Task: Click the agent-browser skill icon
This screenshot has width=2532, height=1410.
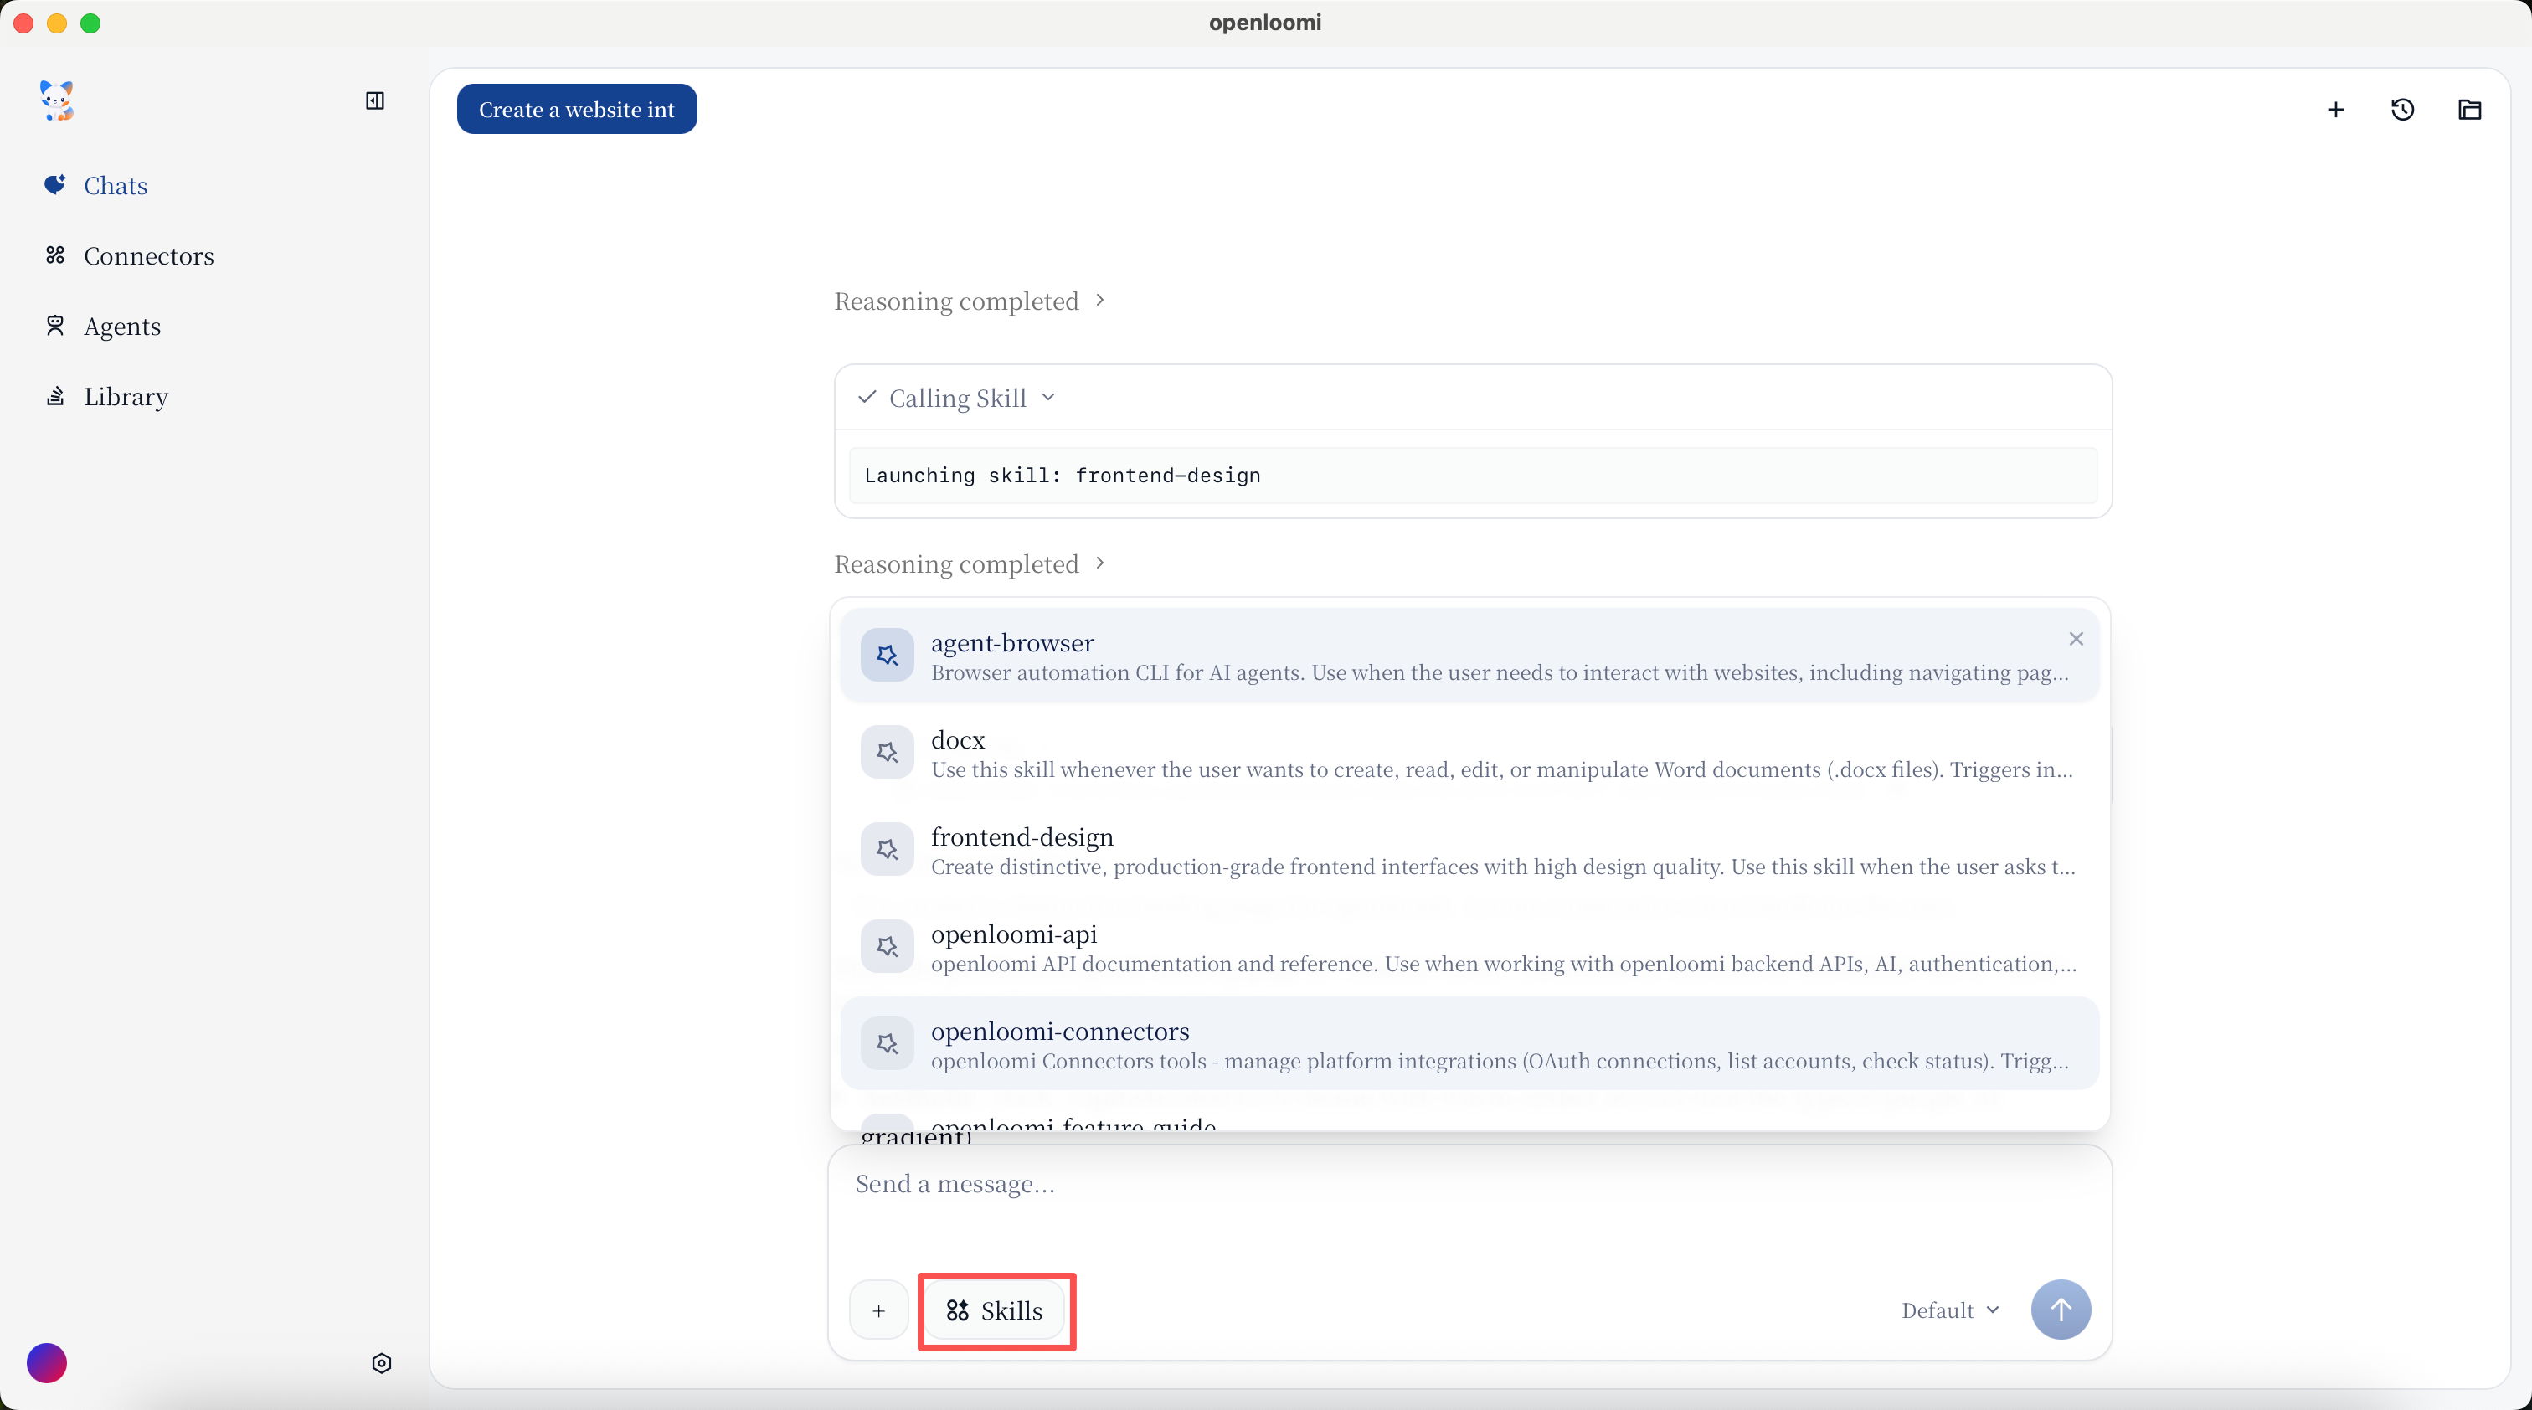Action: (887, 656)
